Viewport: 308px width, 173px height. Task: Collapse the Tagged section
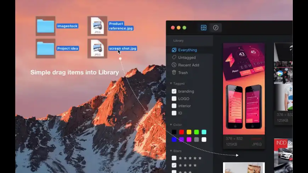(171, 83)
